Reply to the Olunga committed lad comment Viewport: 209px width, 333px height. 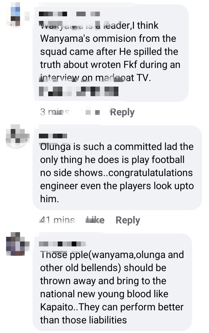click(x=128, y=220)
